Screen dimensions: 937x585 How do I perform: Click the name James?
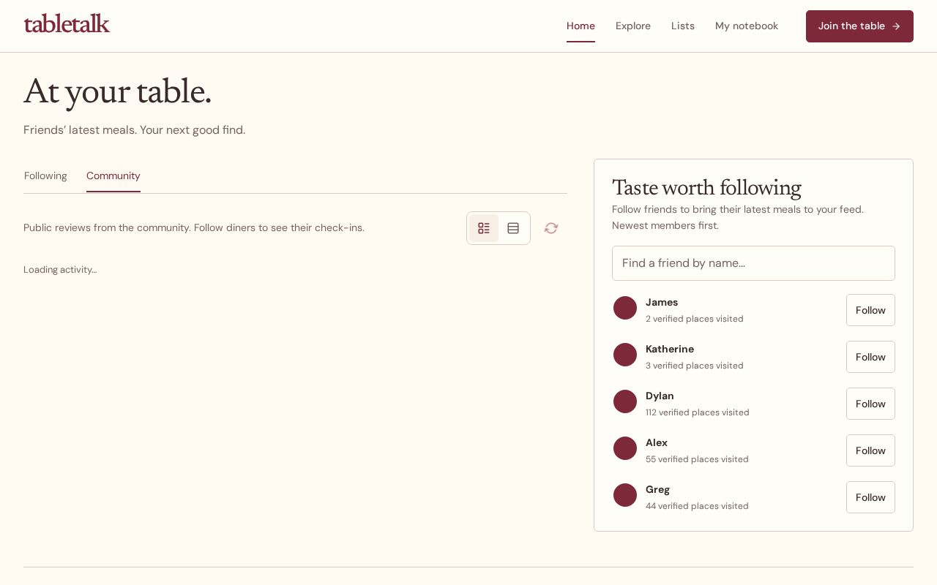pyautogui.click(x=662, y=302)
